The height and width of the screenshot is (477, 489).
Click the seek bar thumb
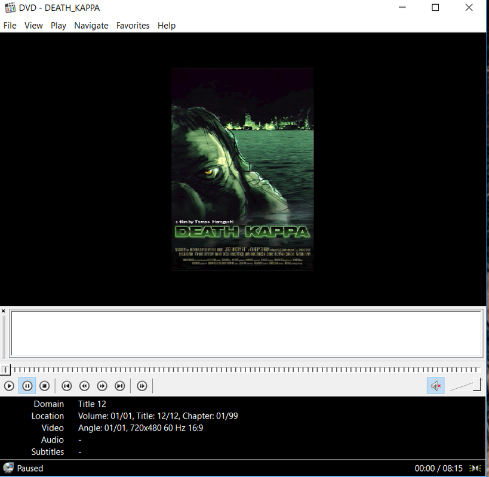[x=5, y=370]
